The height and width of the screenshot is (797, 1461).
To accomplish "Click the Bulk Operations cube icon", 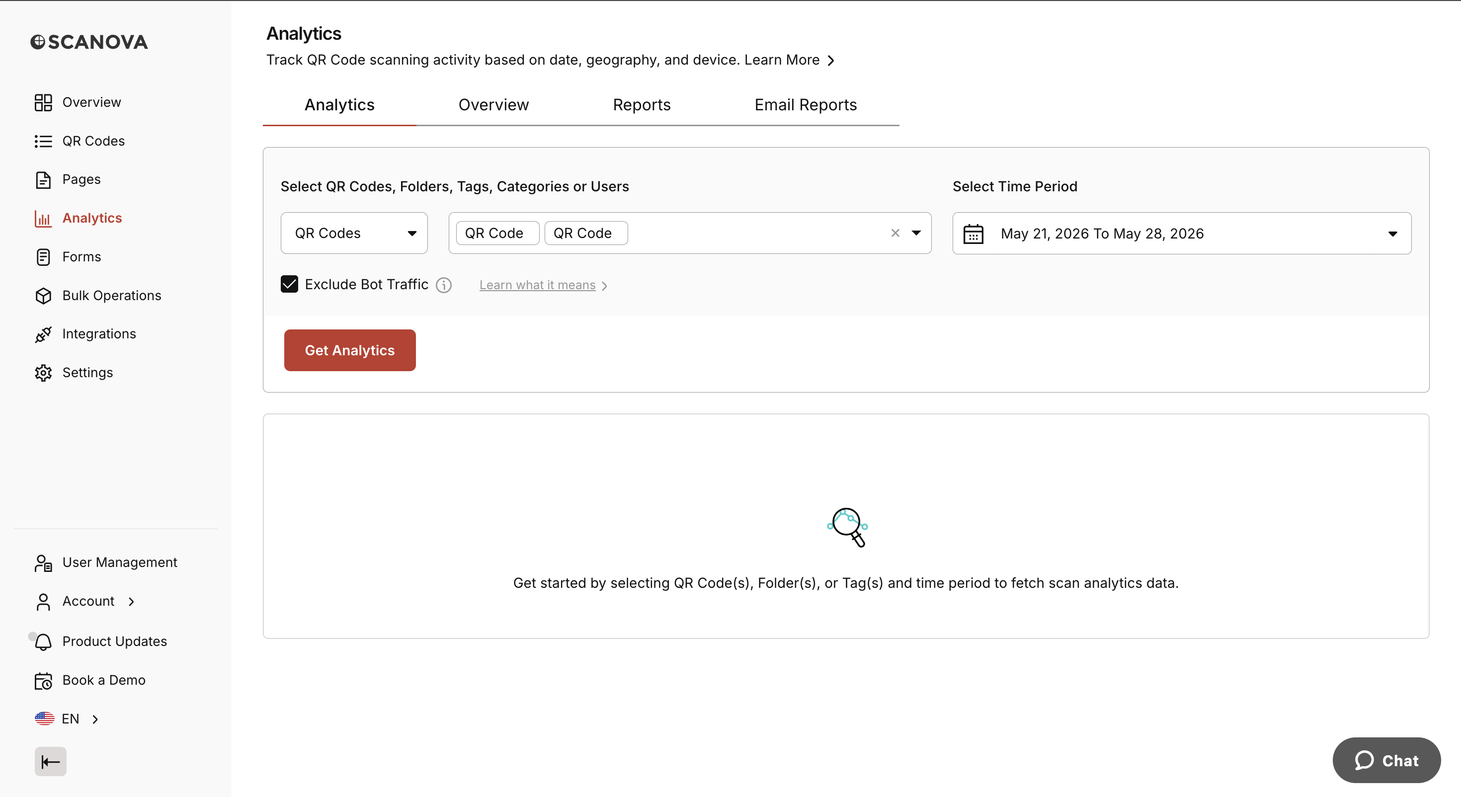I will click(43, 296).
